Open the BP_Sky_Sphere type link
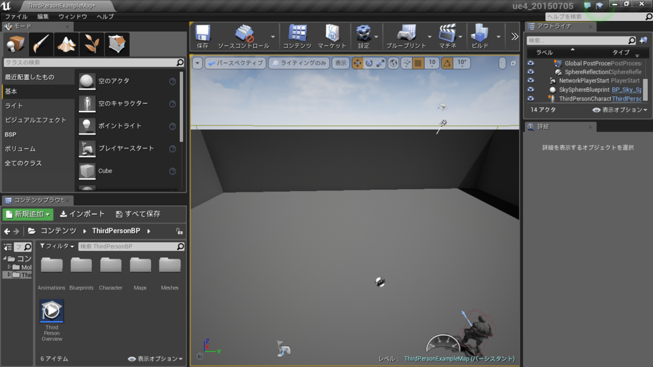The height and width of the screenshot is (367, 653). click(x=626, y=89)
